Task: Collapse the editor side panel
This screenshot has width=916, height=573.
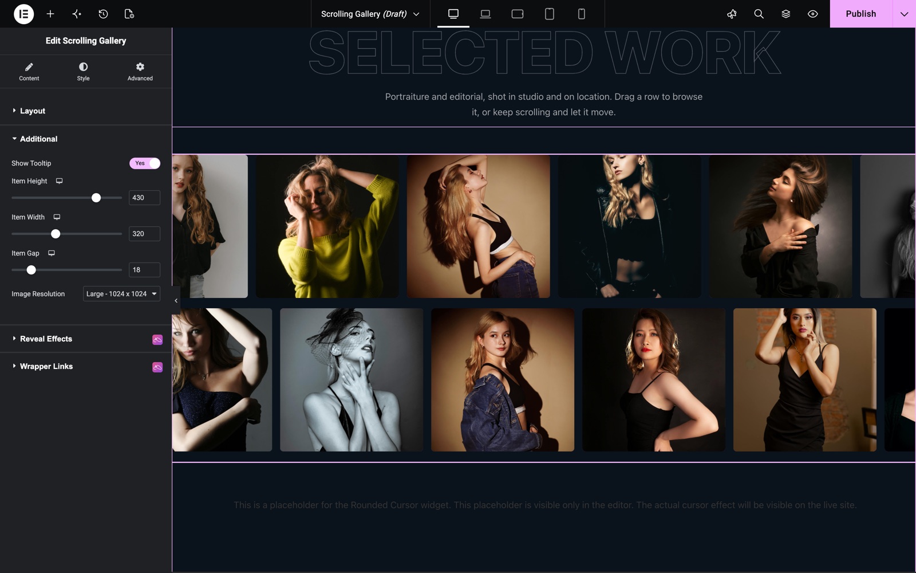Action: coord(176,301)
